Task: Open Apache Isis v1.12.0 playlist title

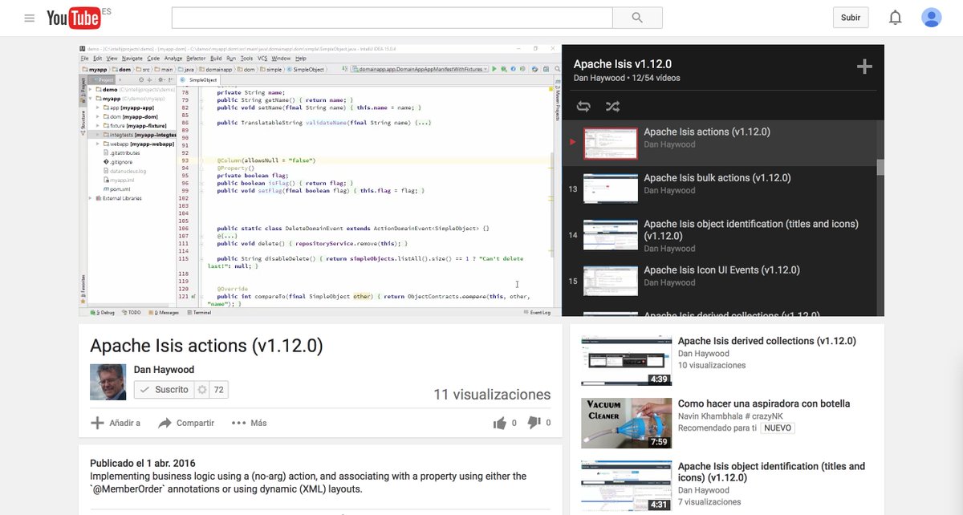Action: [623, 64]
